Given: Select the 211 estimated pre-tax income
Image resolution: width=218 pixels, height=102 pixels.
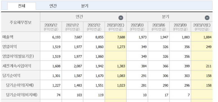Looking at the screenshot, I should 209,66.
